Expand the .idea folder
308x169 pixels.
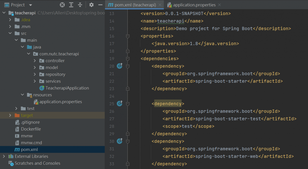(x=10, y=20)
